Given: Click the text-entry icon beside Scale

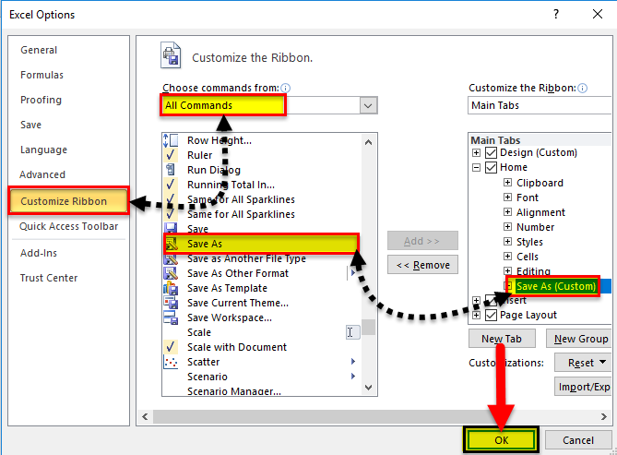Looking at the screenshot, I should [352, 332].
